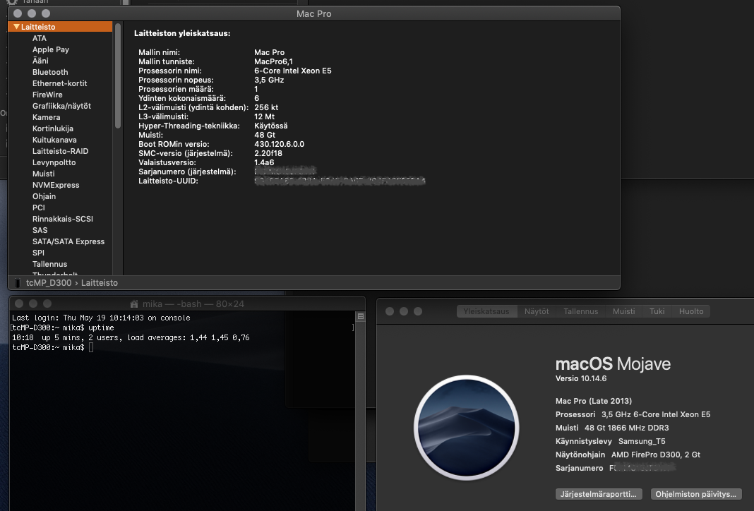This screenshot has height=511, width=754.
Task: Select Grafiikka/näytöt in the sidebar
Action: pyautogui.click(x=61, y=106)
